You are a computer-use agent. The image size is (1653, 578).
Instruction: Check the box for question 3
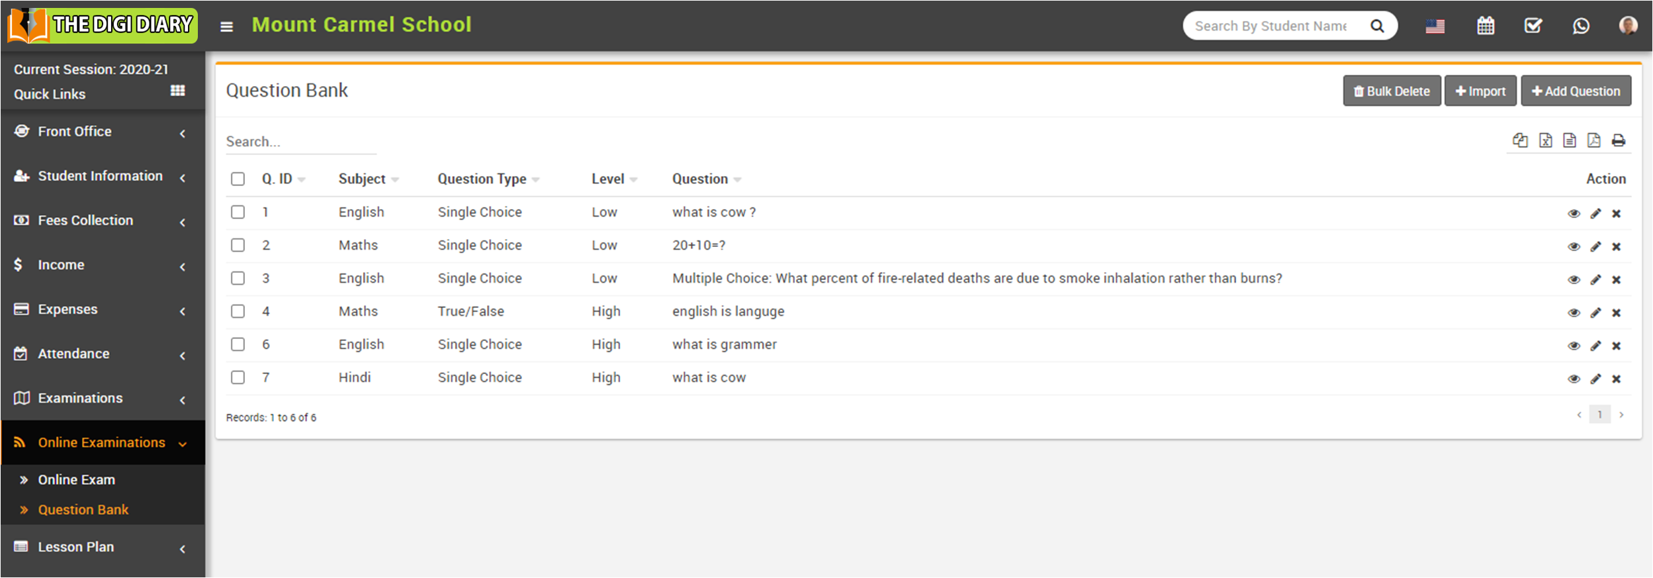coord(238,278)
